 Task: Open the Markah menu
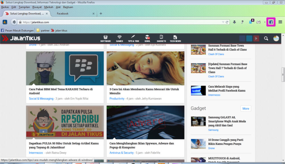point(49,7)
